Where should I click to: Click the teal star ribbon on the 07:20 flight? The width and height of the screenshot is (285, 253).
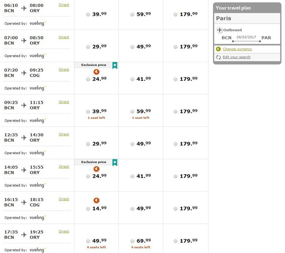(115, 65)
